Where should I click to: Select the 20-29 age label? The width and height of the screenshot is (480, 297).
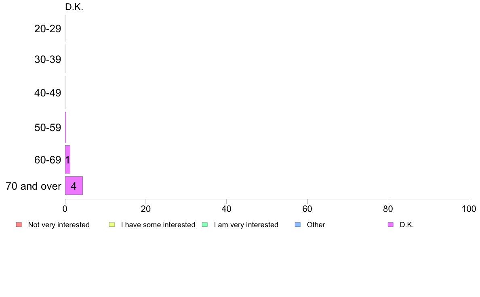[47, 29]
